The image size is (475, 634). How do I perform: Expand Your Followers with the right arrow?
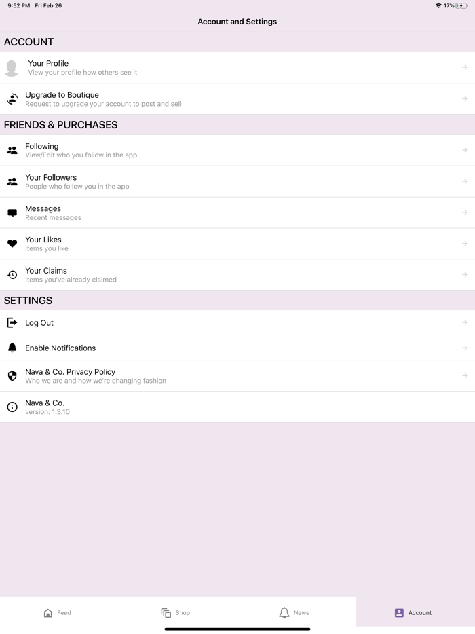point(465,181)
